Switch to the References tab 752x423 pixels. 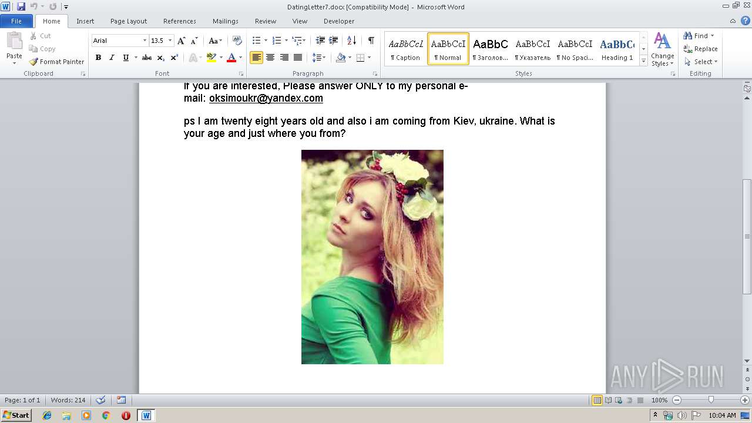coord(180,21)
